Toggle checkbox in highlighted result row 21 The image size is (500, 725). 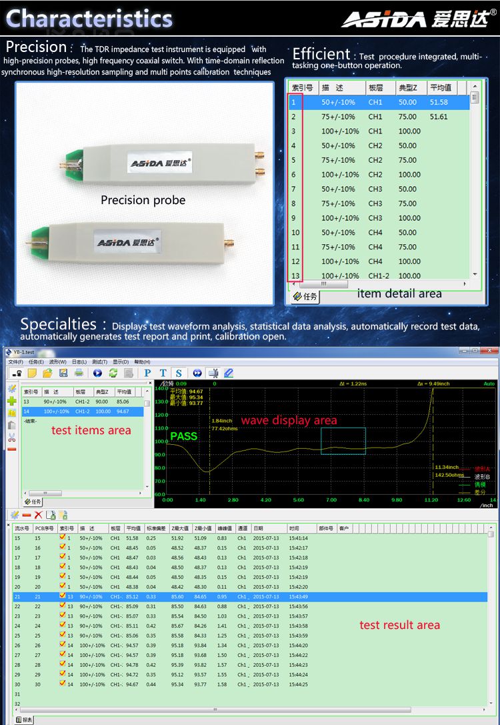(x=63, y=596)
